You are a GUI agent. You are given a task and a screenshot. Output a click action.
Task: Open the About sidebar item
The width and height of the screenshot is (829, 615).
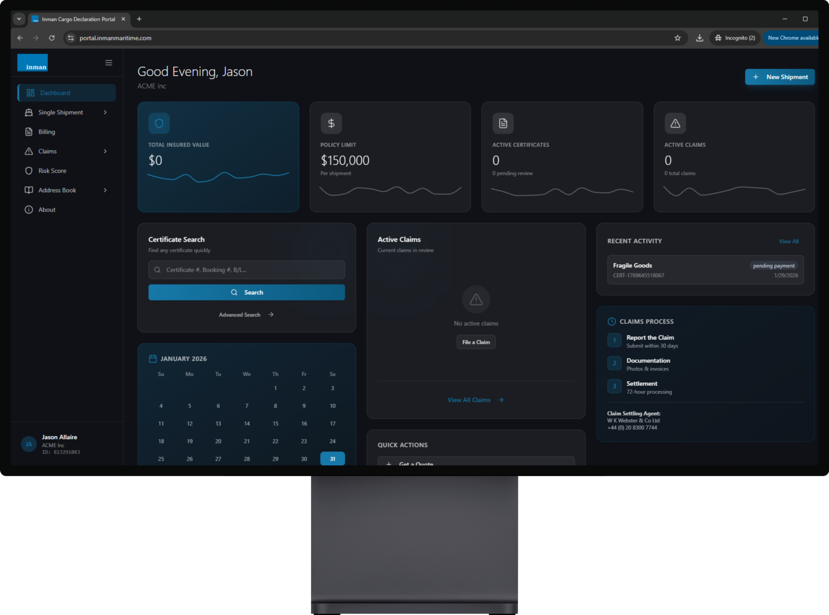pos(47,210)
